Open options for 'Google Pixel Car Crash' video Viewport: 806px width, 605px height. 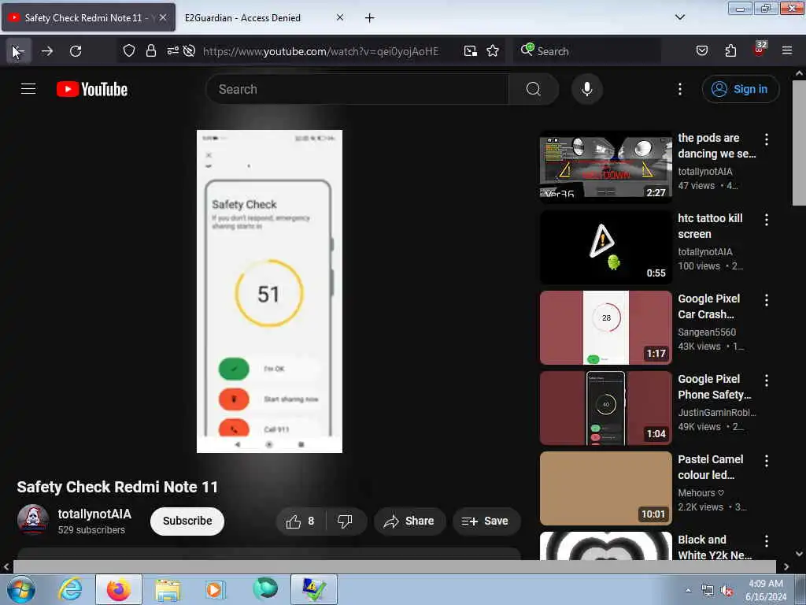(x=767, y=300)
